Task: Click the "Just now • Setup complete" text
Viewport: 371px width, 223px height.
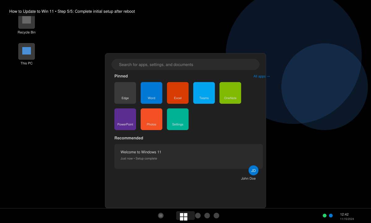Action: click(139, 159)
